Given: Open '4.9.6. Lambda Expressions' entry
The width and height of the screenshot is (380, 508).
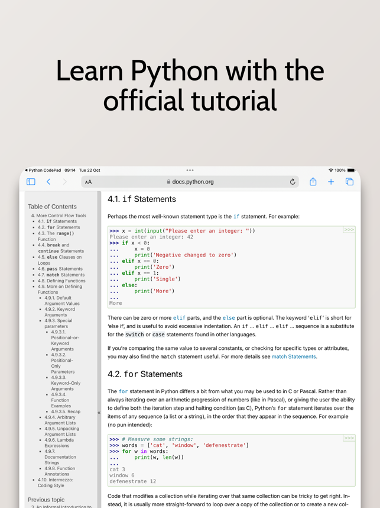Looking at the screenshot, I should [x=59, y=442].
